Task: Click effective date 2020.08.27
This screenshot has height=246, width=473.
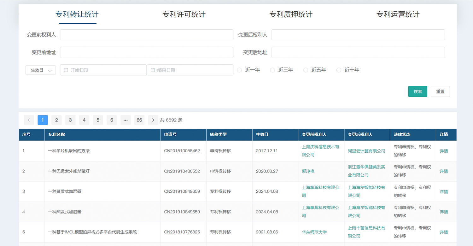Action: pos(267,171)
